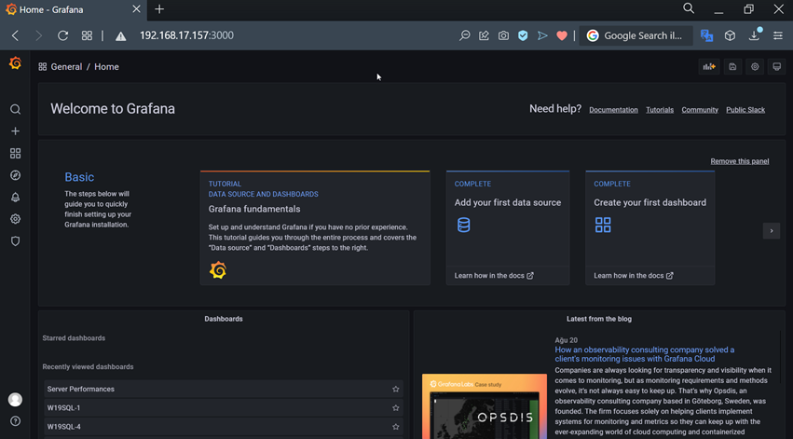Open Server Admin shield icon
Viewport: 793px width, 439px height.
pyautogui.click(x=15, y=241)
